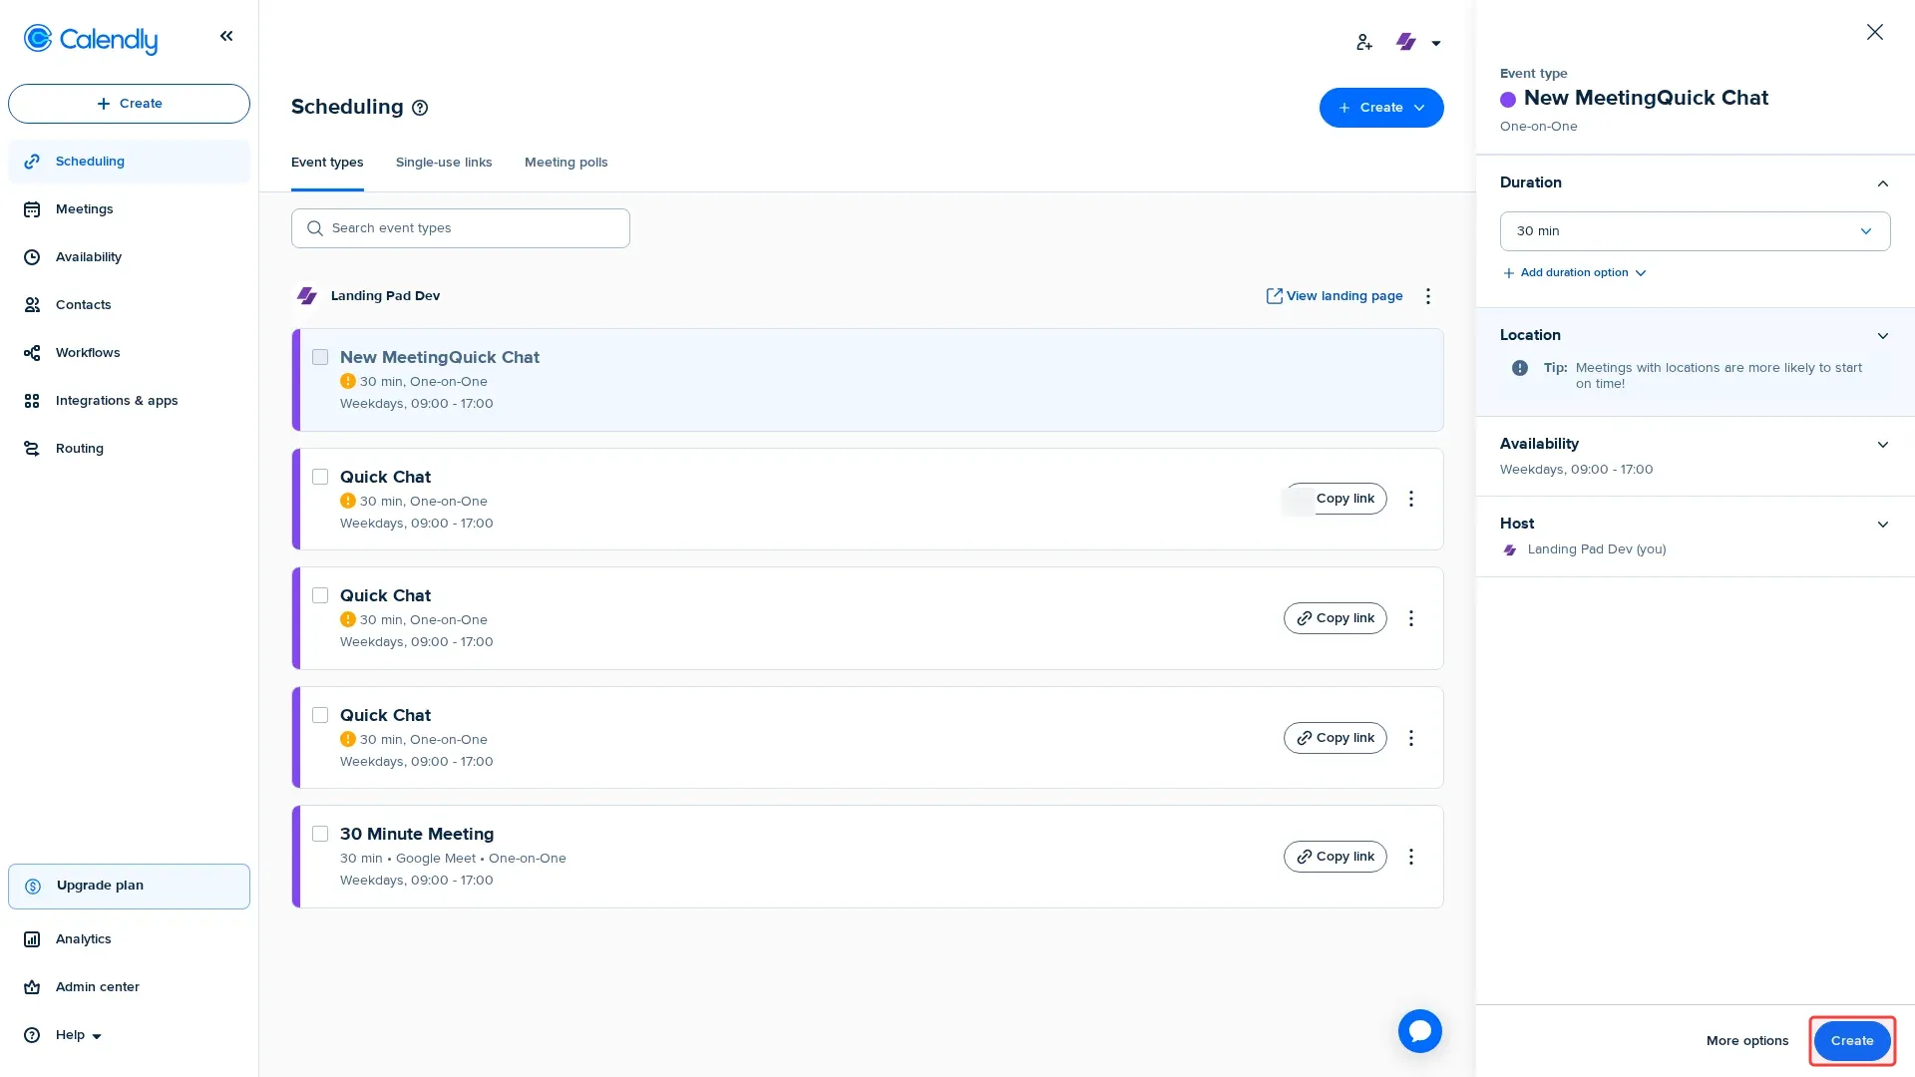Open the Meeting polls tab

click(566, 162)
